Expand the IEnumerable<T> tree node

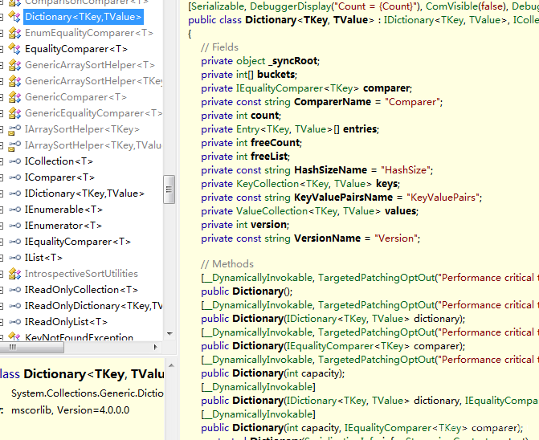tap(2, 210)
